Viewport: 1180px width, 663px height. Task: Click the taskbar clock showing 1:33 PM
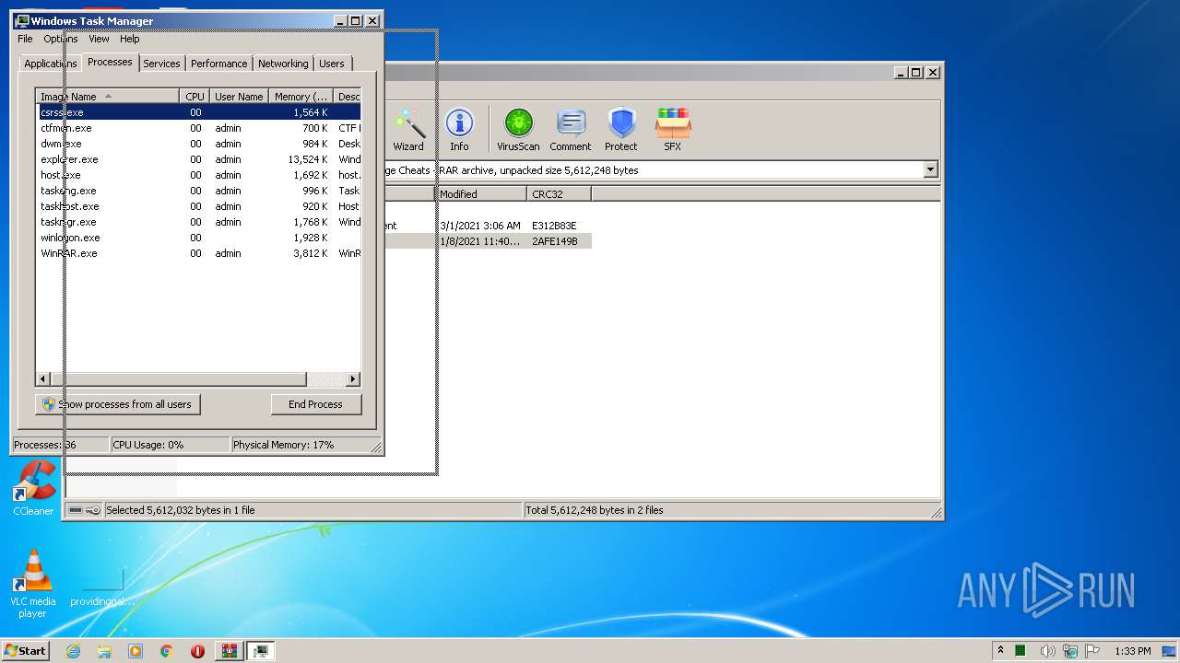click(1132, 651)
